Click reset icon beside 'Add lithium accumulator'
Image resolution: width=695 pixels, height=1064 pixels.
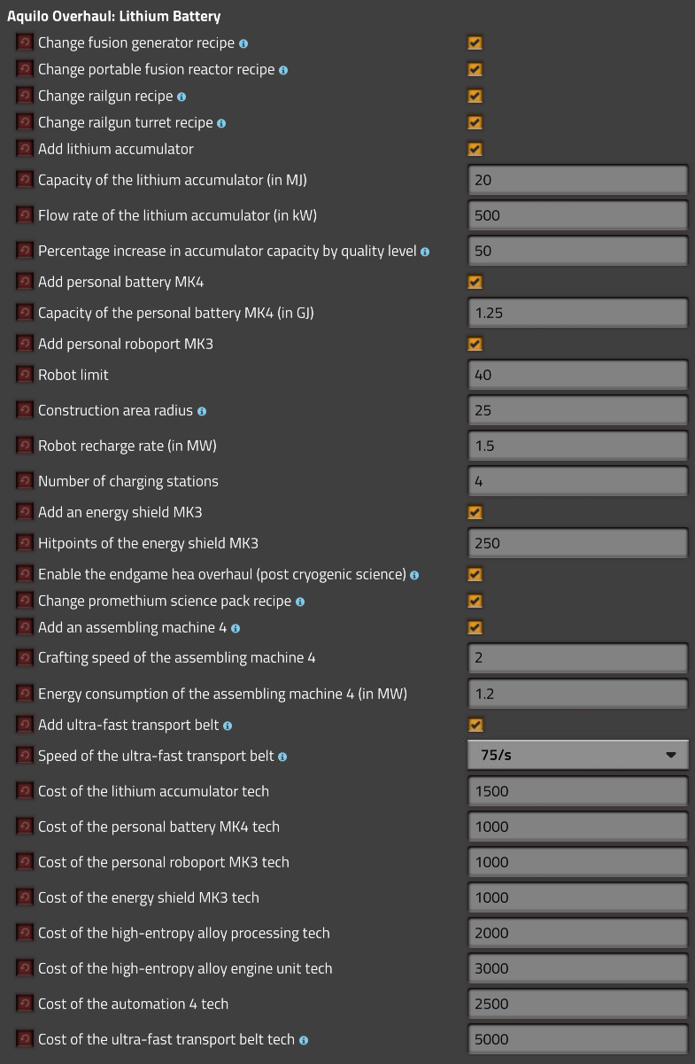click(x=24, y=149)
